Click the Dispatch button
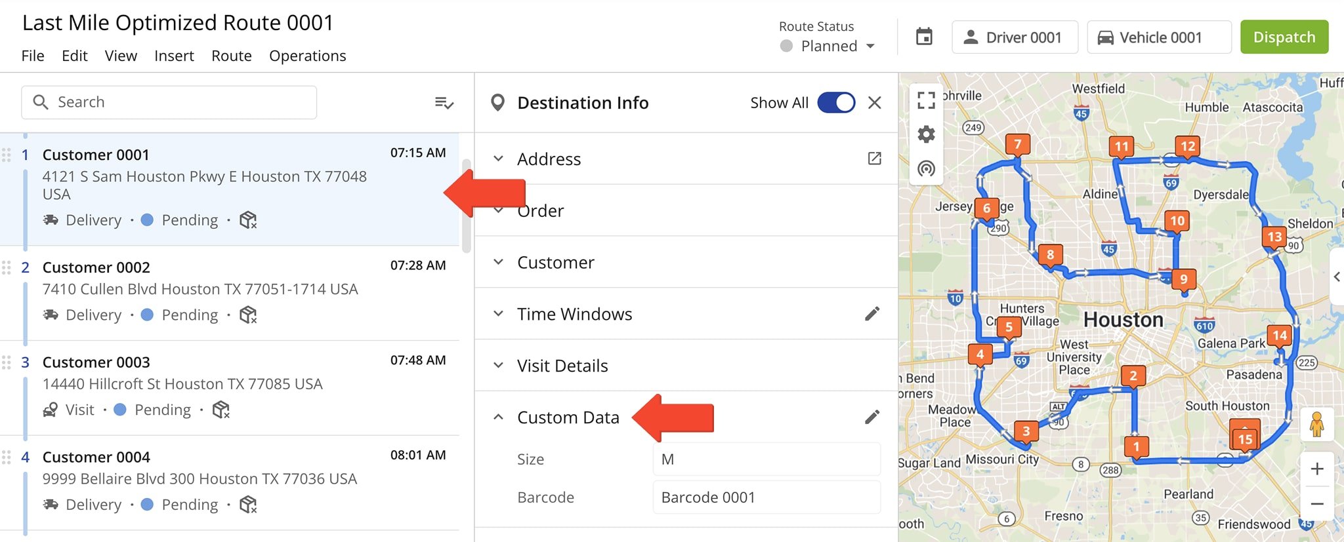 pos(1284,37)
